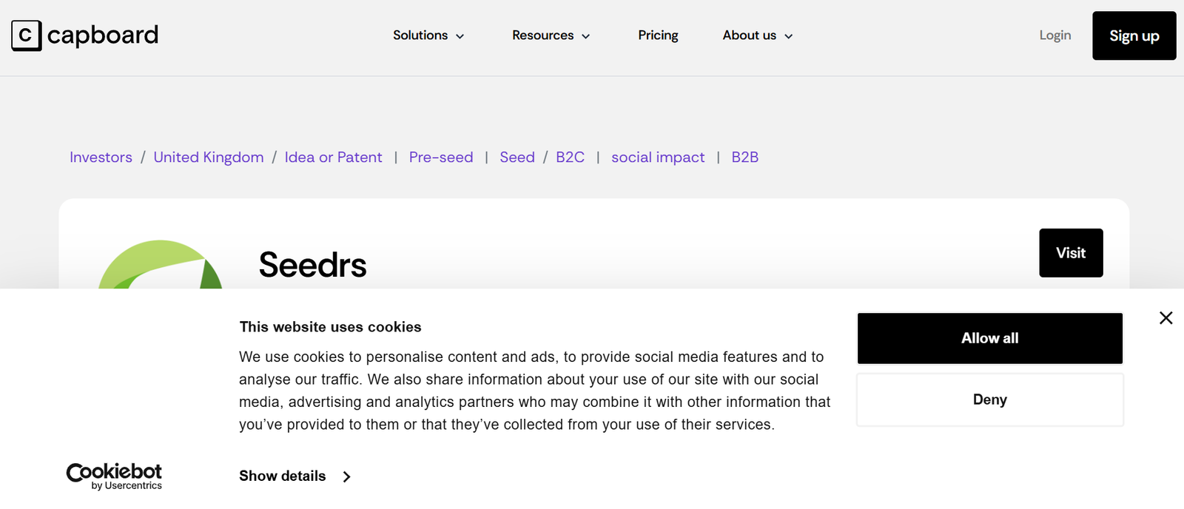
Task: Open the About us dropdown
Action: [757, 36]
